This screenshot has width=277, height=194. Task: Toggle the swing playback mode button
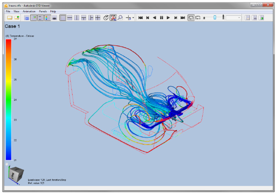pos(198,18)
